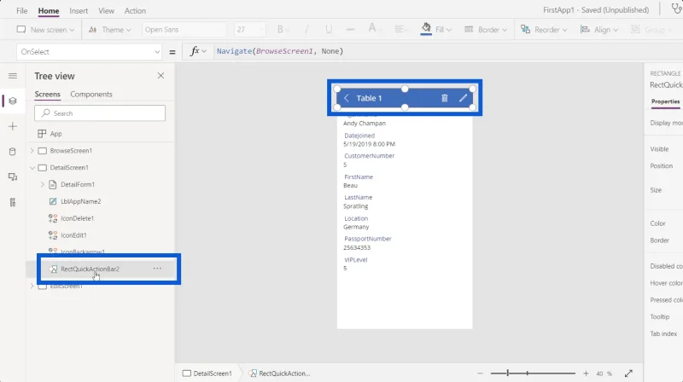Open the New screen dropdown
This screenshot has height=382, width=683.
(x=45, y=30)
